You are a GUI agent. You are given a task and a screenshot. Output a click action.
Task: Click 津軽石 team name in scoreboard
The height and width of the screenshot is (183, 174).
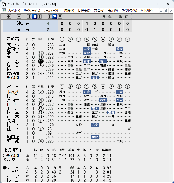point(23,23)
